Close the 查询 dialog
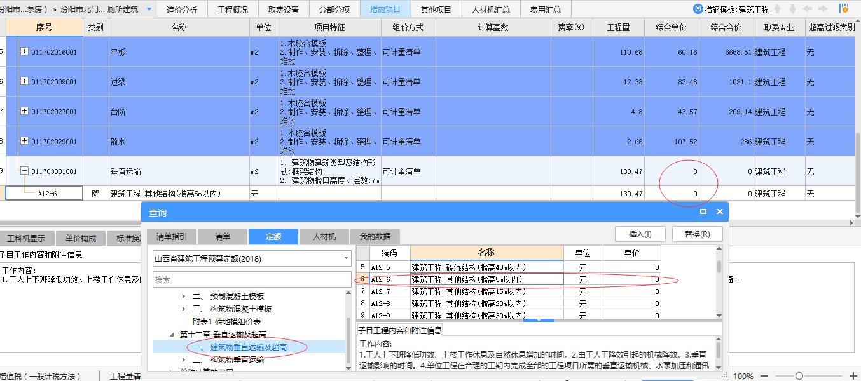Screen dimensions: 861x381 (x=719, y=211)
